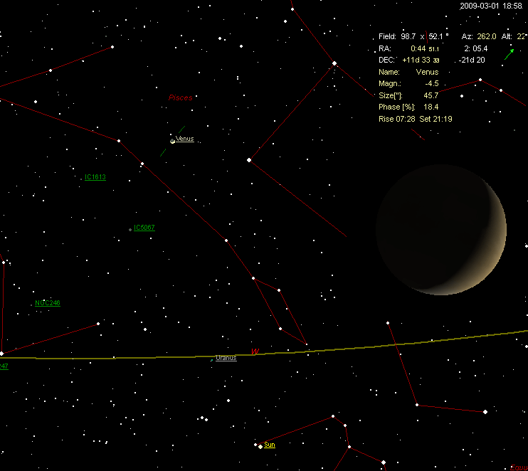528x471 pixels.
Task: Select the IC5067 deep-sky object marker
Action: click(x=130, y=229)
